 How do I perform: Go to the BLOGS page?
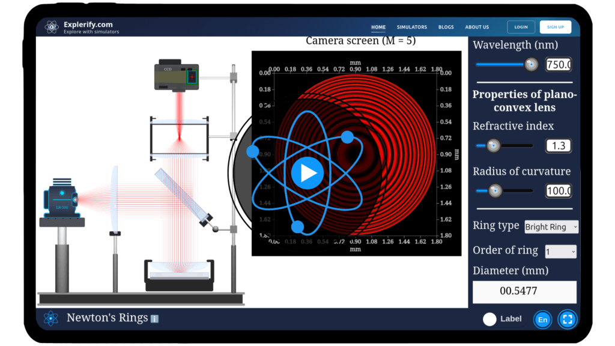click(x=446, y=27)
